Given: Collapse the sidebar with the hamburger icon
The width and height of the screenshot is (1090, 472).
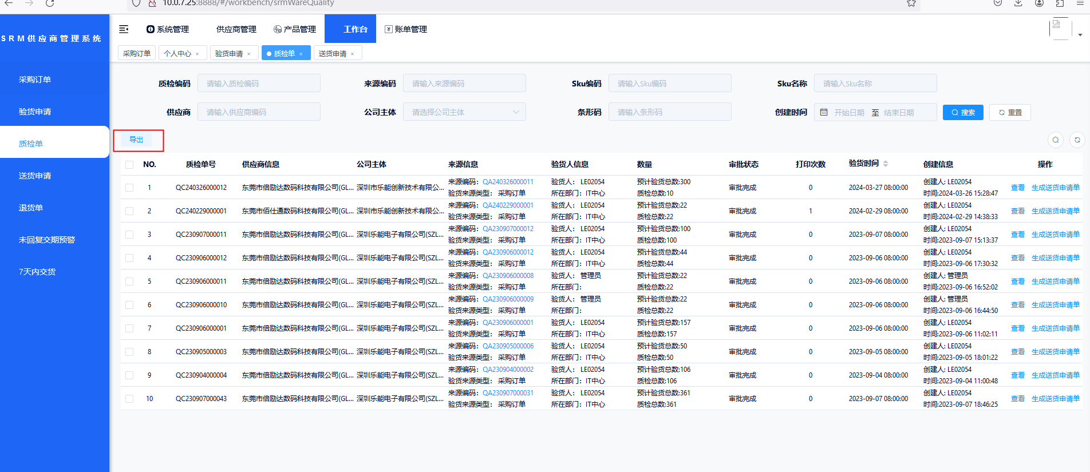Looking at the screenshot, I should 124,29.
